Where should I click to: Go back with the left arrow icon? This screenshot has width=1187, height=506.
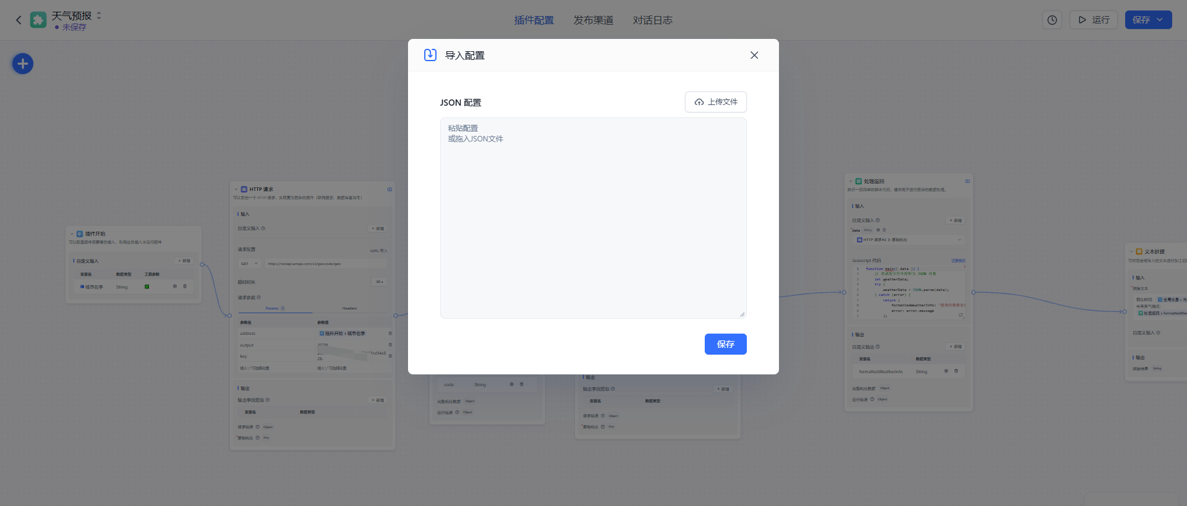pyautogui.click(x=19, y=20)
